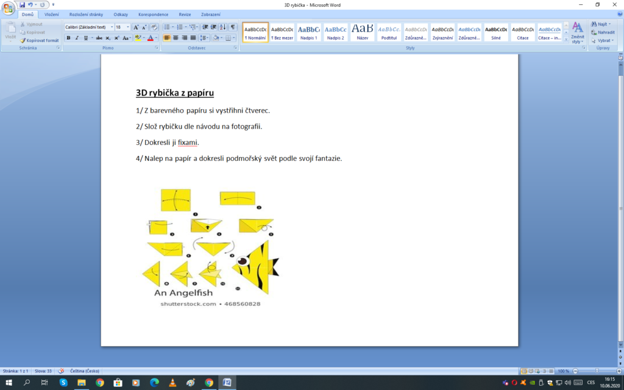The height and width of the screenshot is (390, 624).
Task: Align text to the right
Action: (184, 38)
